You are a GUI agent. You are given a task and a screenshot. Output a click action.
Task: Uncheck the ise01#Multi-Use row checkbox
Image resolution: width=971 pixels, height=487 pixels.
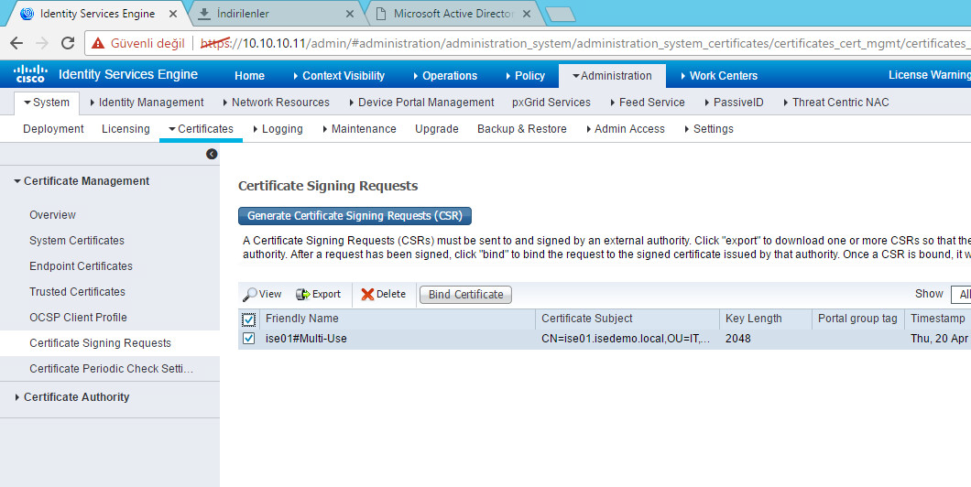pyautogui.click(x=248, y=339)
